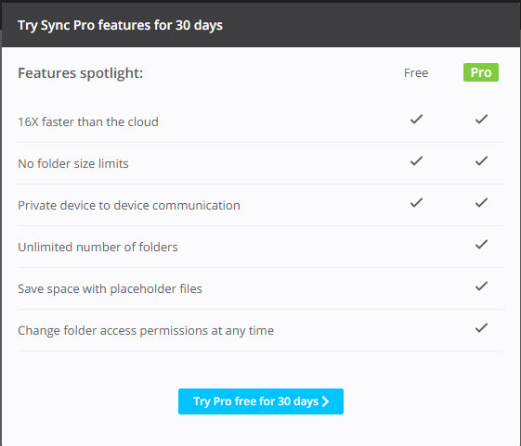Click Free checkmark for No folder size limits
This screenshot has height=446, width=521.
(416, 161)
